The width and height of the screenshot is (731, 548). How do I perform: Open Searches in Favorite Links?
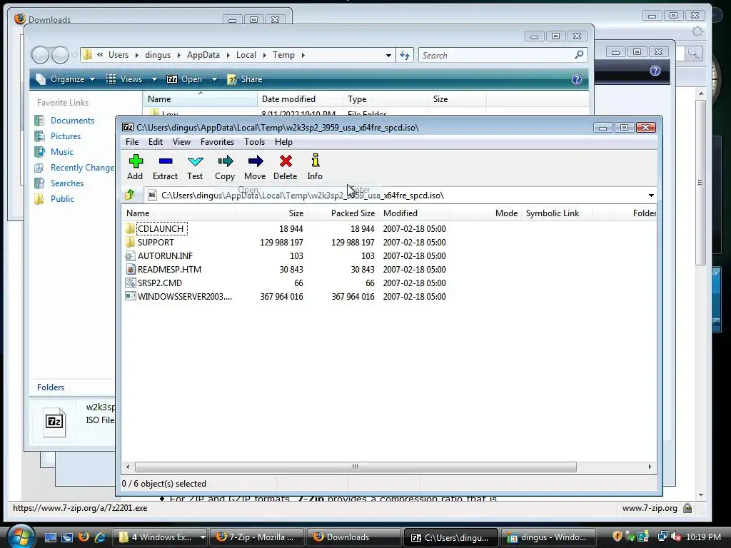[x=67, y=183]
